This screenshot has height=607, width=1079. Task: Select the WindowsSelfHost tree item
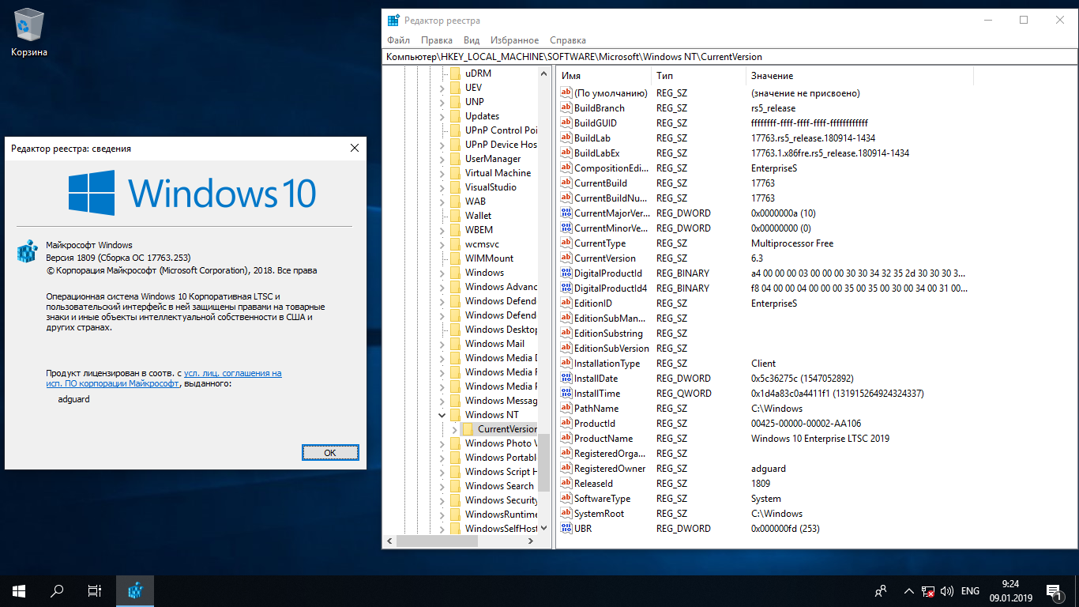click(501, 529)
